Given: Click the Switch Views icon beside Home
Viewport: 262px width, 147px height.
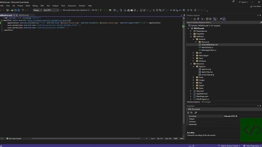Looking at the screenshot, I should tap(198, 19).
